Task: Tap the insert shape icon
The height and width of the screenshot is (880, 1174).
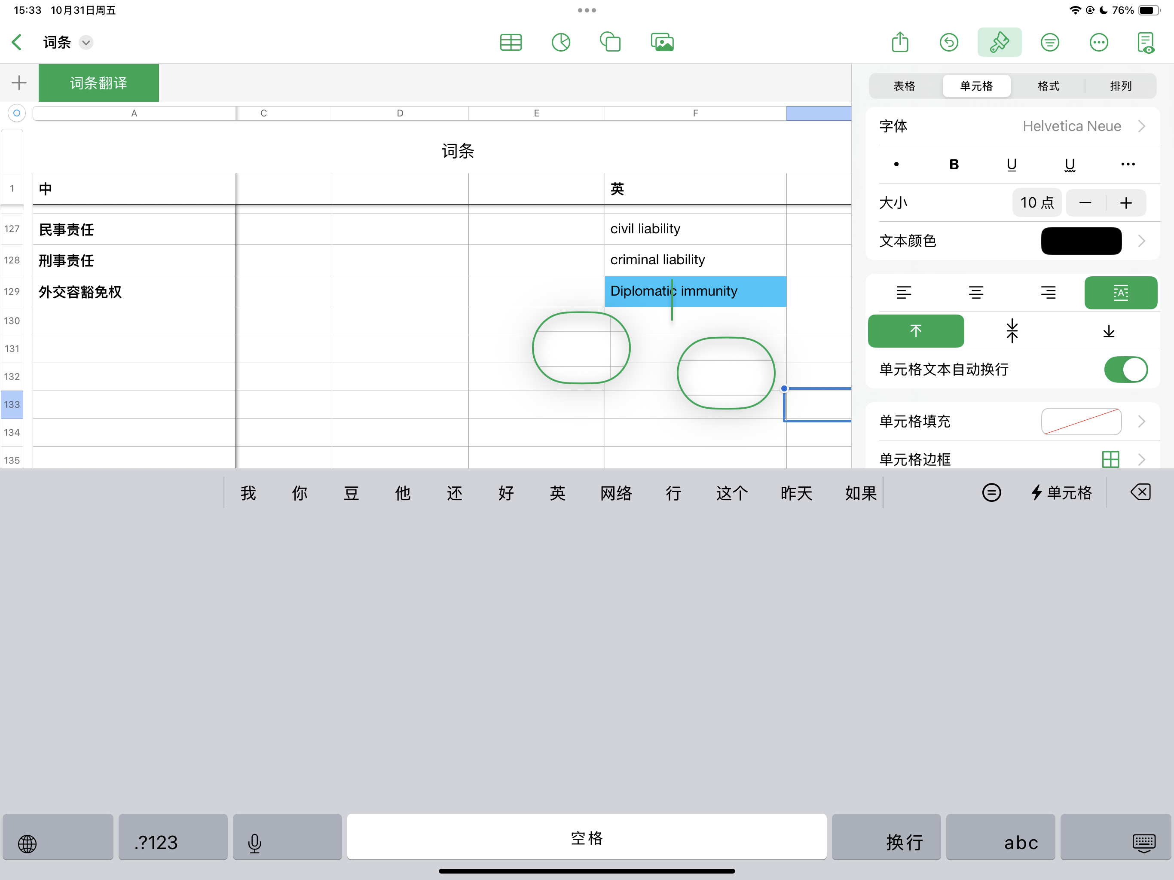Action: tap(610, 43)
